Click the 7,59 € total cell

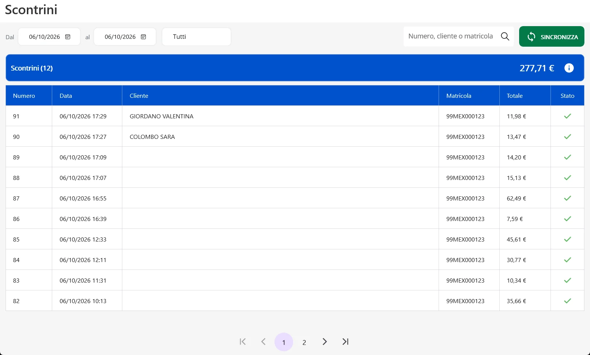click(x=525, y=219)
